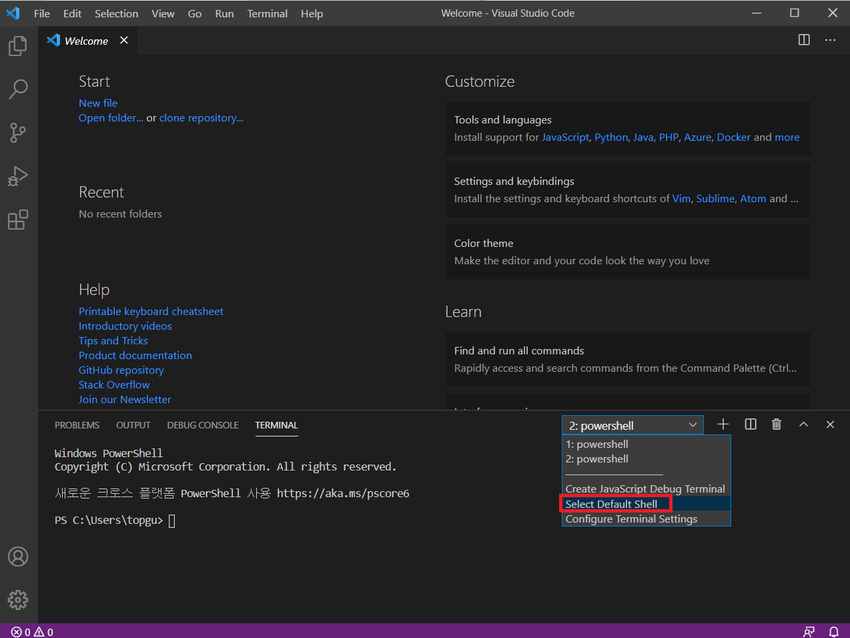The width and height of the screenshot is (850, 638).
Task: Split the editor to the right
Action: tap(804, 40)
